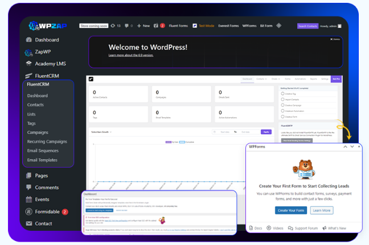Open Email Templates in FluentCRM submenu

(x=42, y=160)
